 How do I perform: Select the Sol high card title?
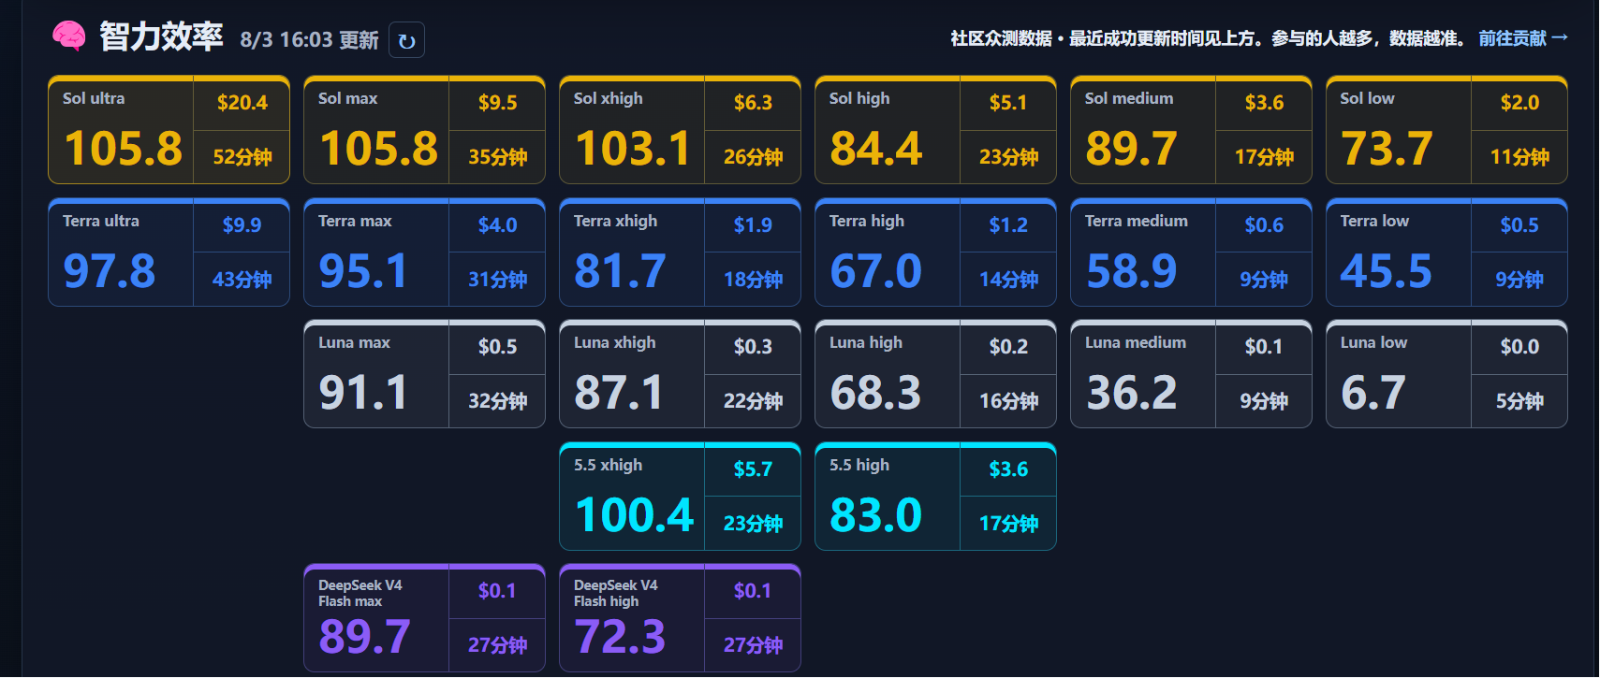pos(859,98)
